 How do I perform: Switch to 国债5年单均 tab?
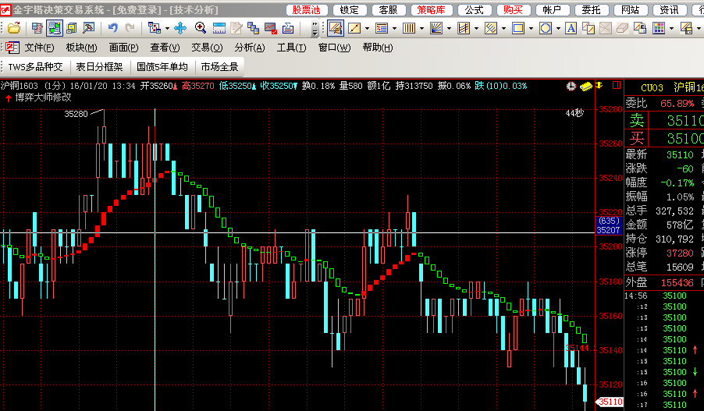162,67
